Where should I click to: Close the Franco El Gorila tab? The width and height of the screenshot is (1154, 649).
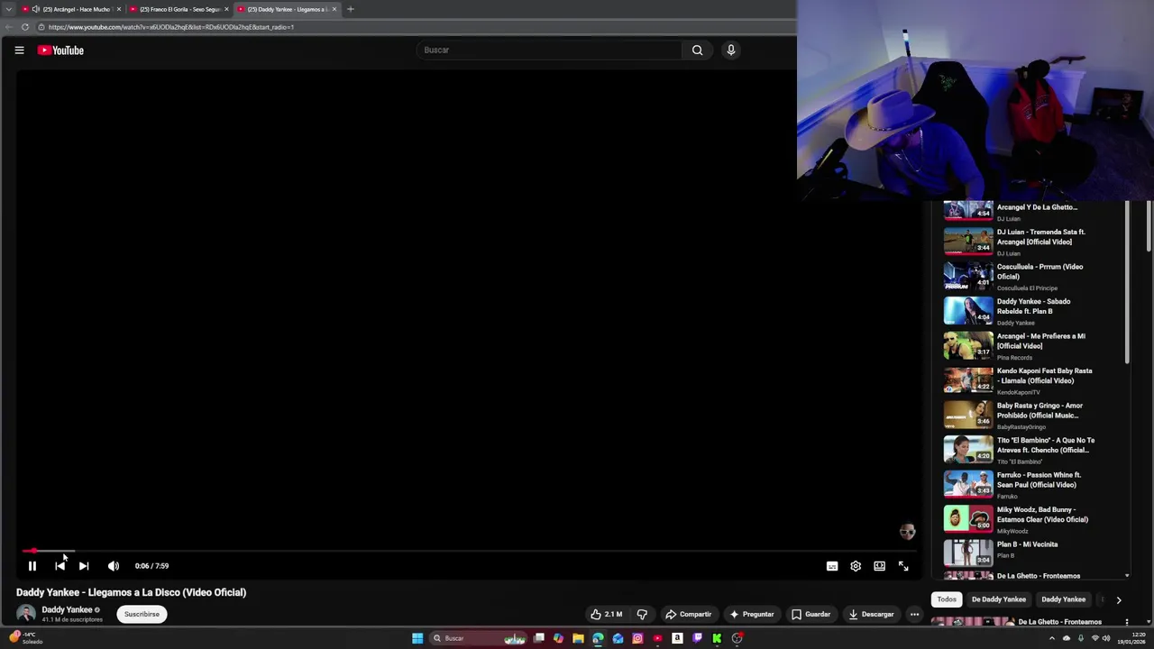(226, 9)
